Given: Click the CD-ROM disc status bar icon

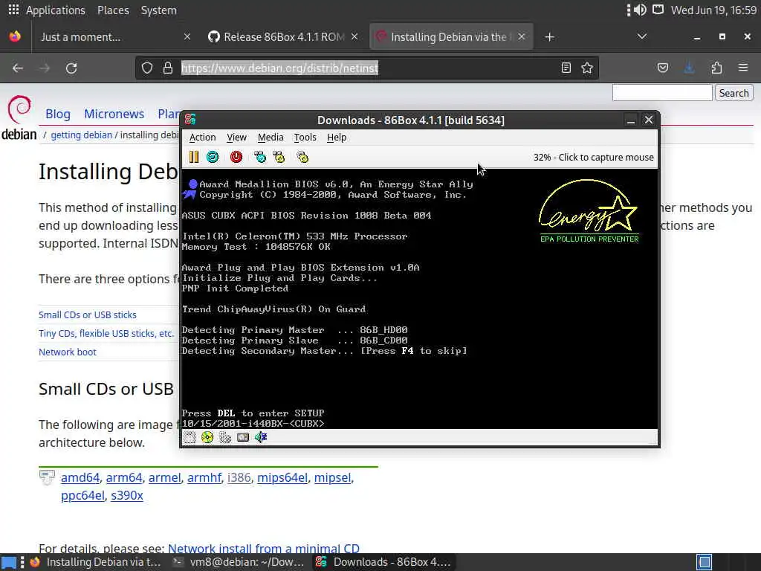Looking at the screenshot, I should [207, 437].
